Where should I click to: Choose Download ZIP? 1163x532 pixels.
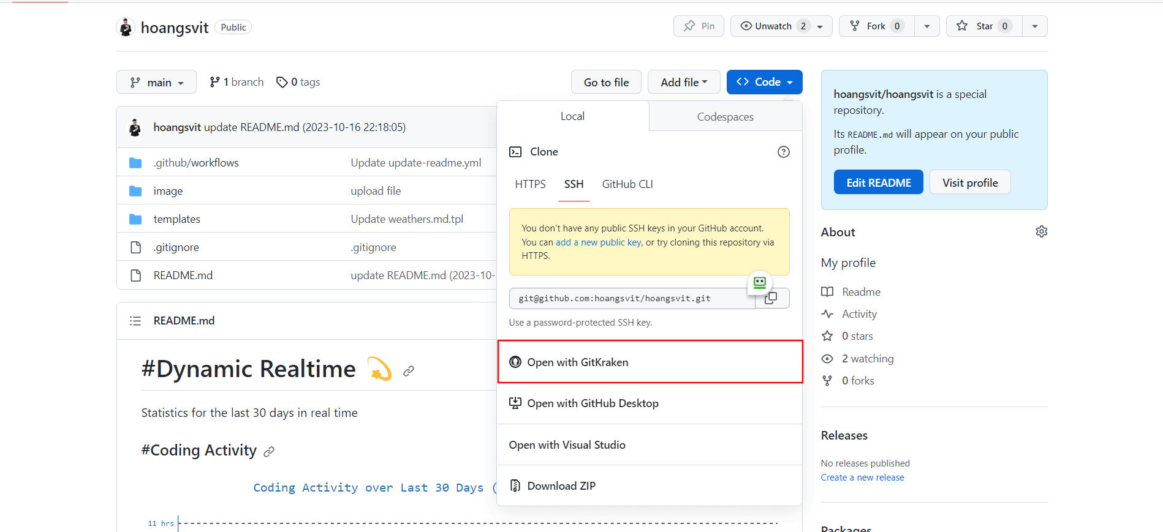[x=650, y=486]
